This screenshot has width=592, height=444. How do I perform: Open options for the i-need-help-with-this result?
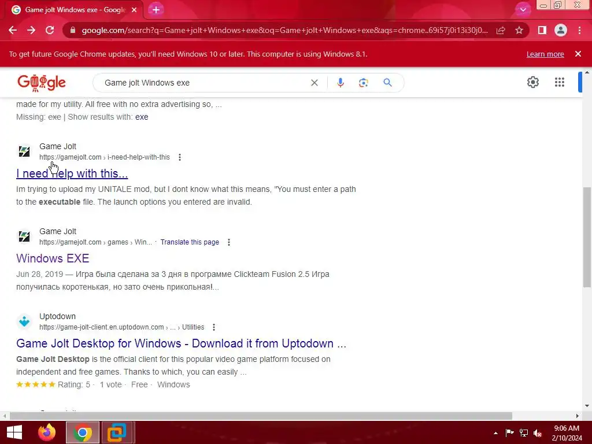tap(180, 157)
